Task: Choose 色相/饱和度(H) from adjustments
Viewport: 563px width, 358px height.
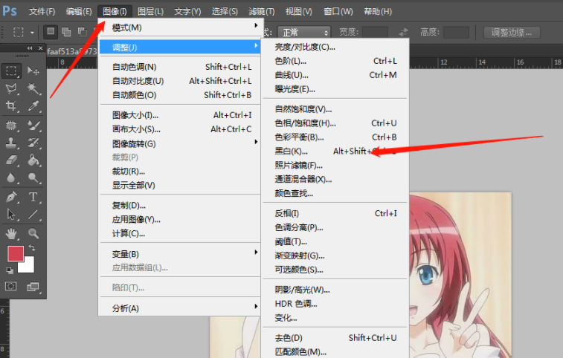Action: coord(306,123)
